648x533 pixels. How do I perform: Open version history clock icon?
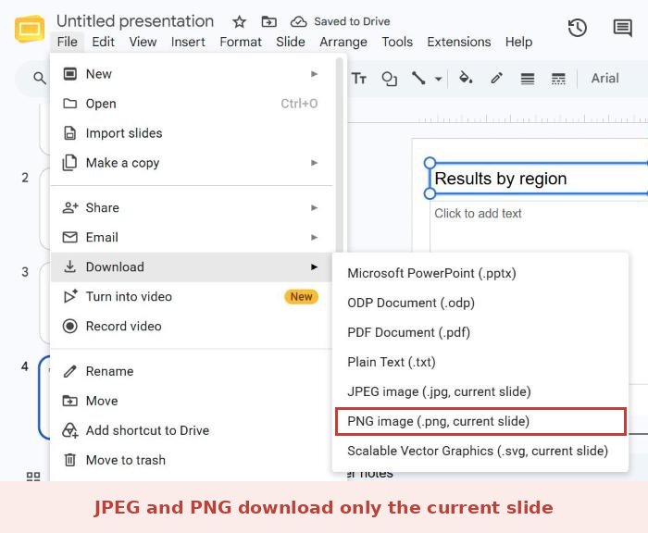point(578,28)
